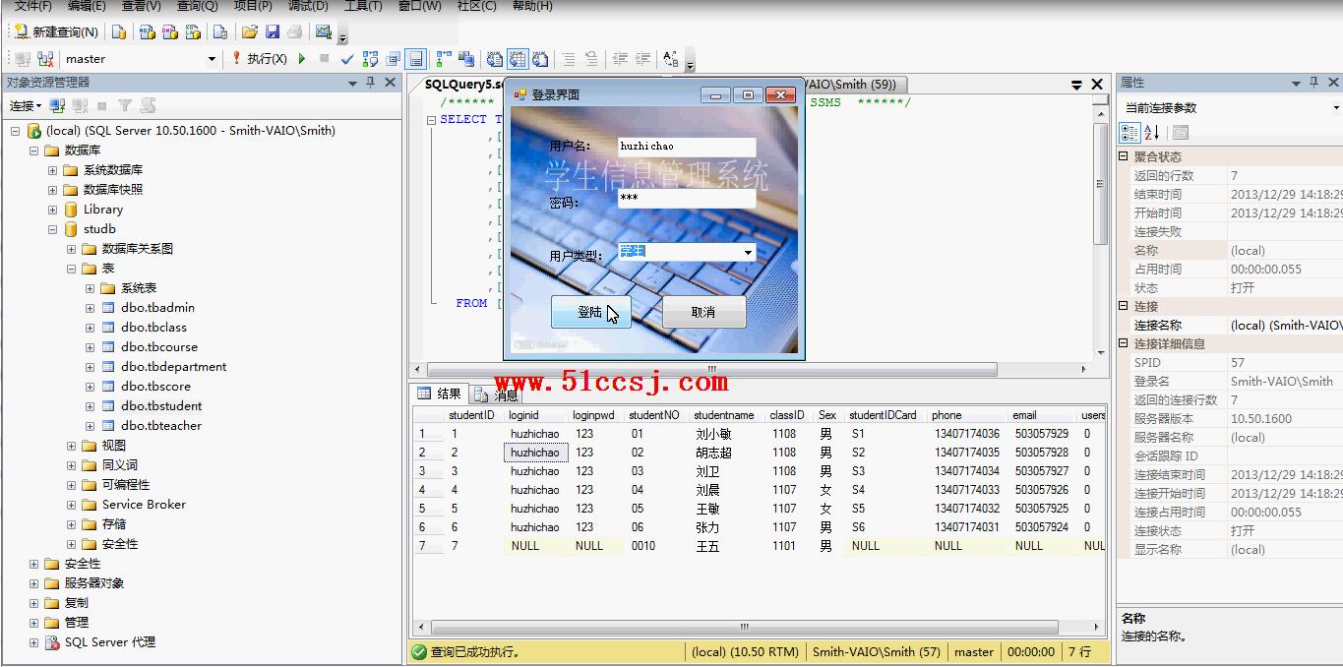Click the categorized view icon in Properties
The width and height of the screenshot is (1343, 667).
click(x=1129, y=132)
